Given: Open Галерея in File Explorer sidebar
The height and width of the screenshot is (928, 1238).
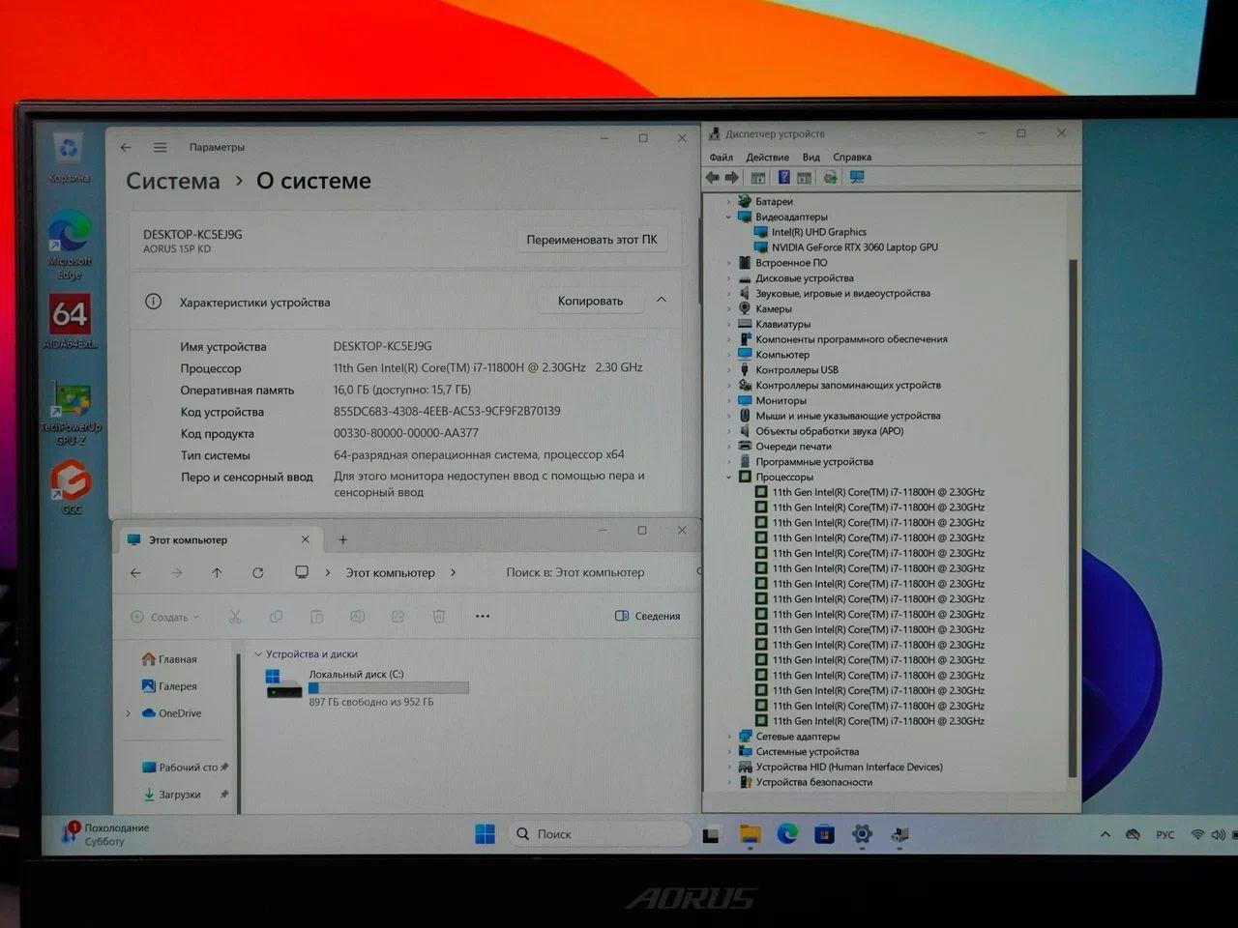Looking at the screenshot, I should point(169,686).
